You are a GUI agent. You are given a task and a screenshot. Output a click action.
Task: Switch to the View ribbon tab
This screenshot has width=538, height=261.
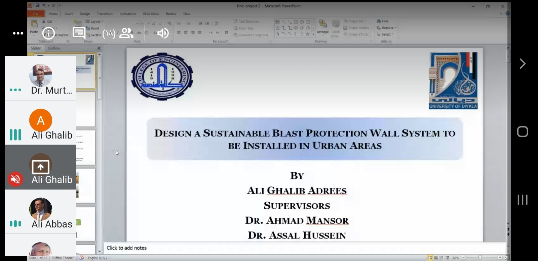(x=187, y=14)
